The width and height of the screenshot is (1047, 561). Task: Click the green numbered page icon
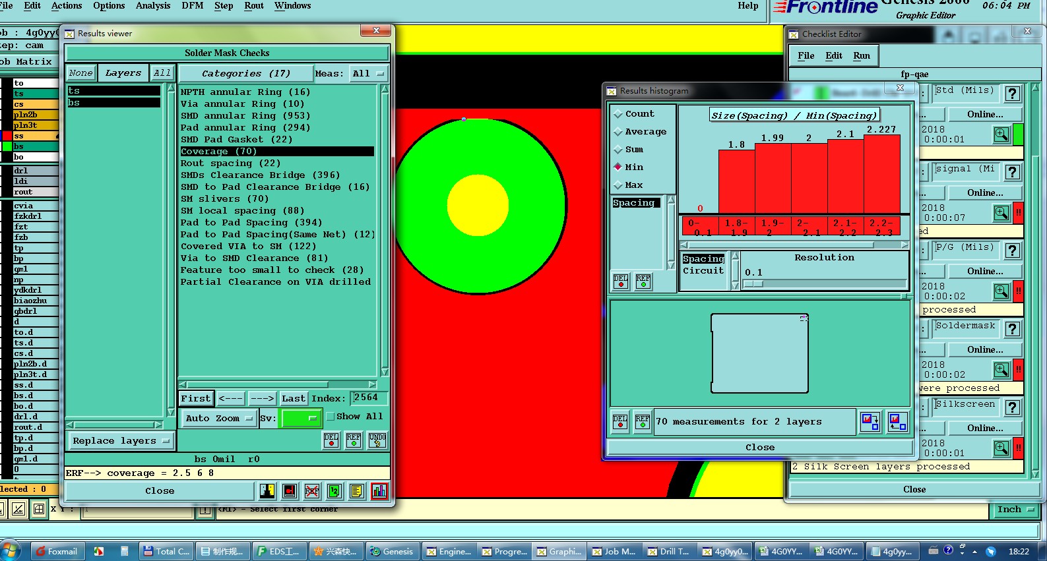pyautogui.click(x=334, y=490)
